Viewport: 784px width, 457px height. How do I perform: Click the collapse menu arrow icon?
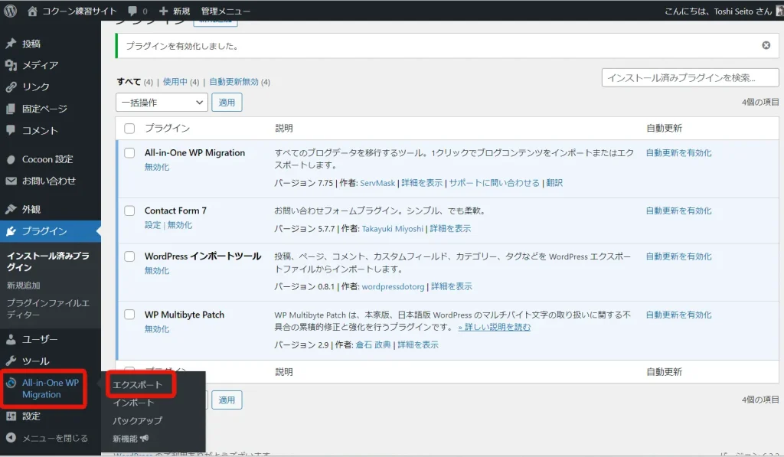pos(11,438)
